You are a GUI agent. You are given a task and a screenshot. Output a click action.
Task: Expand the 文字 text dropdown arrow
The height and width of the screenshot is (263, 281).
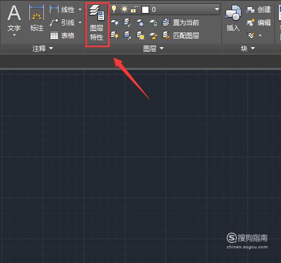click(14, 35)
